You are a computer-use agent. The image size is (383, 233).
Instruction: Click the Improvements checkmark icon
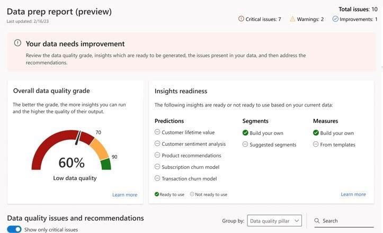click(335, 19)
